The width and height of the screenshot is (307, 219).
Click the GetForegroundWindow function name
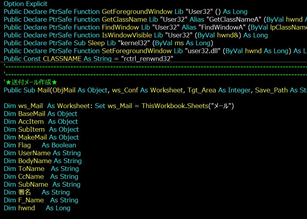click(x=137, y=12)
